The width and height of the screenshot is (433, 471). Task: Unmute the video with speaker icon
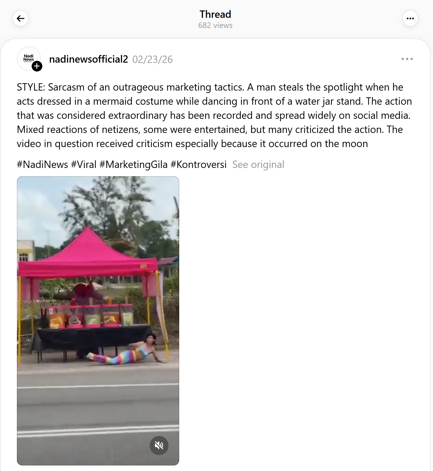click(x=159, y=445)
